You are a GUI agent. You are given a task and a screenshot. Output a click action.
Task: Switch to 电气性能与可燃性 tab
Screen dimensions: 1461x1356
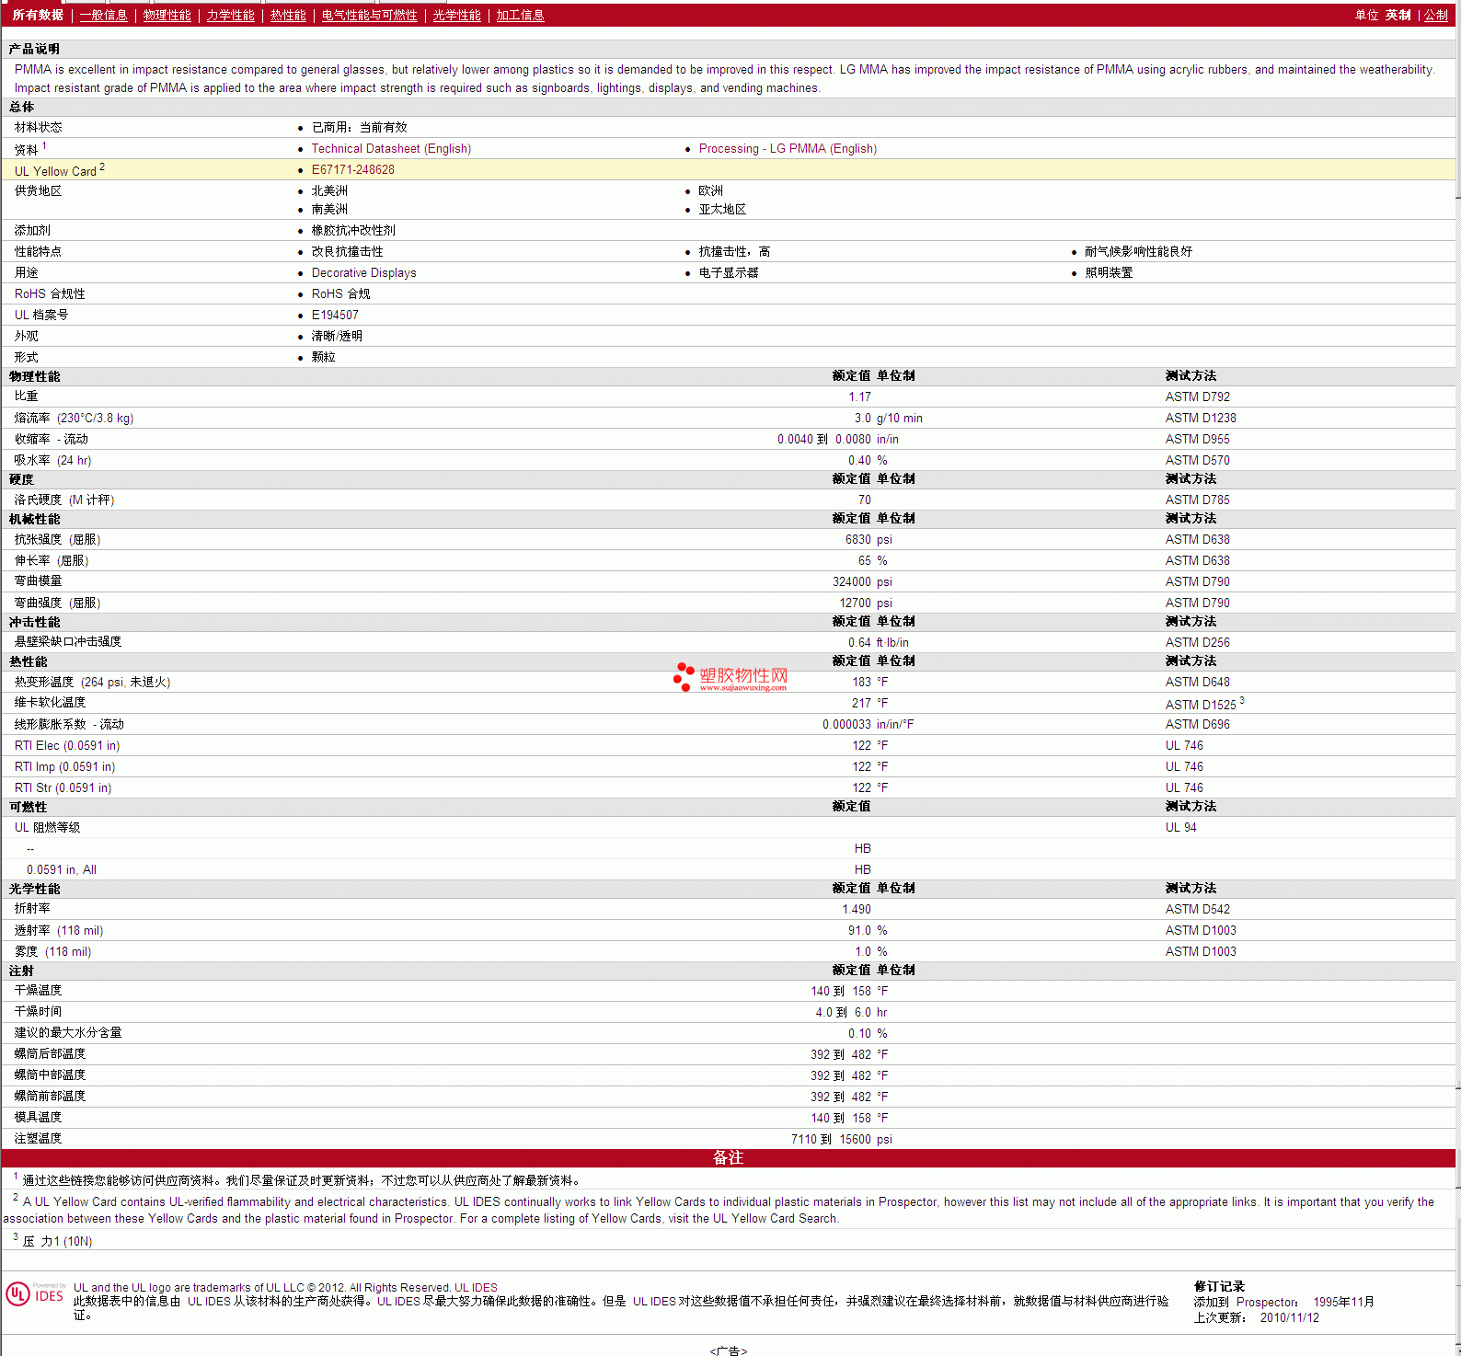coord(369,15)
